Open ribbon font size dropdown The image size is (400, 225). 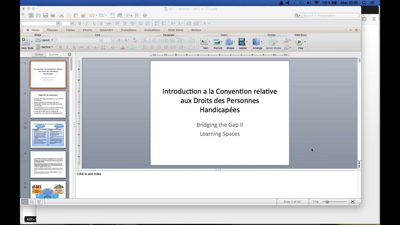coord(113,40)
